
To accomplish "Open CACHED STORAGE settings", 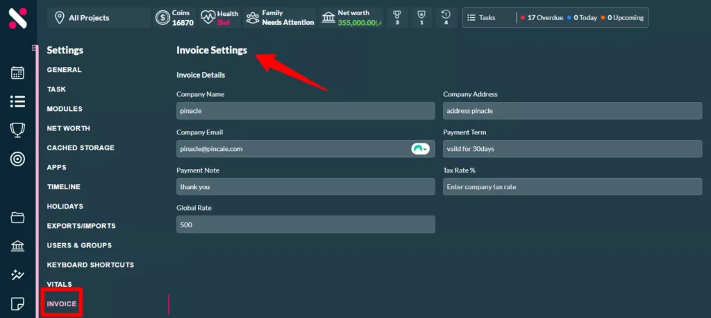I will point(81,148).
